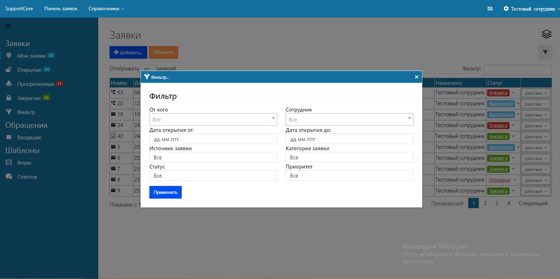Click the layers stack icon
This screenshot has width=560, height=279.
coord(546,34)
